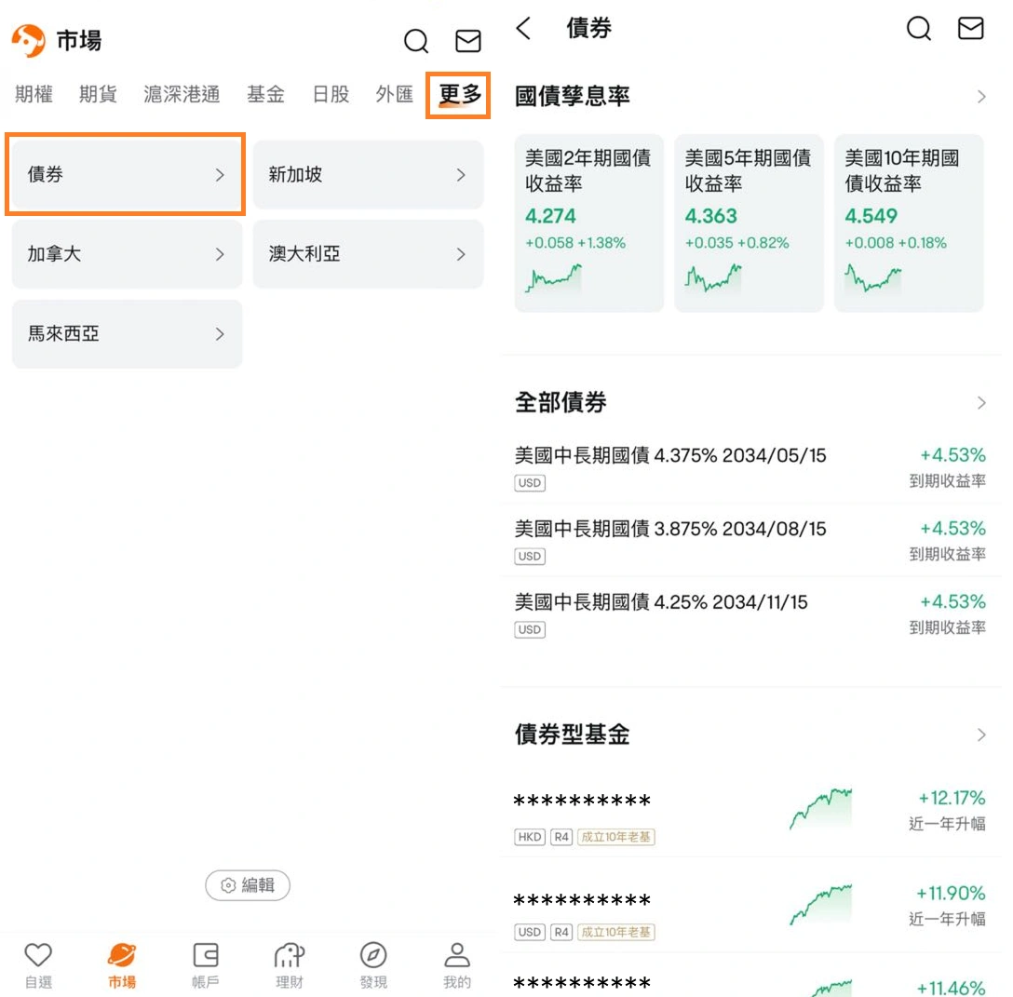Select the 更多 tab
Screen dimensions: 1013x997
point(460,94)
